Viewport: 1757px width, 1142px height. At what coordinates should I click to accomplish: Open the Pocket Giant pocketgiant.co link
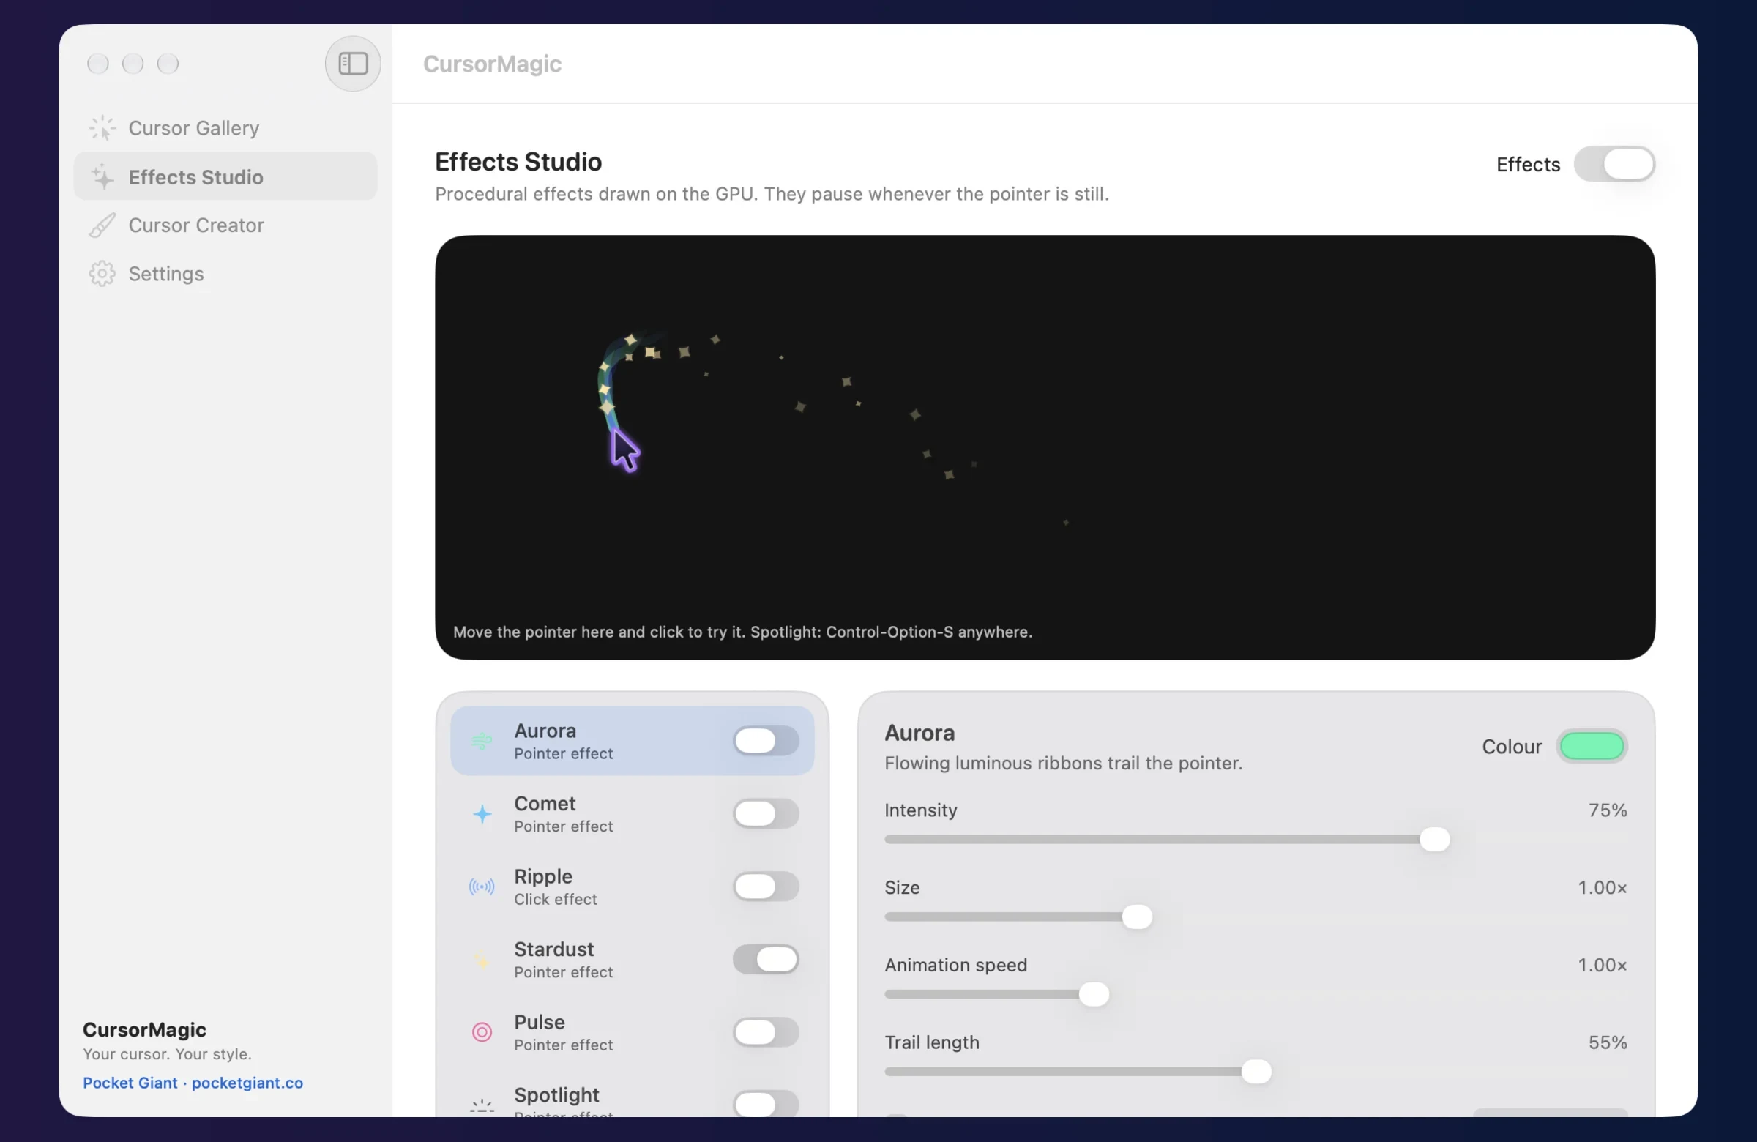pyautogui.click(x=193, y=1083)
